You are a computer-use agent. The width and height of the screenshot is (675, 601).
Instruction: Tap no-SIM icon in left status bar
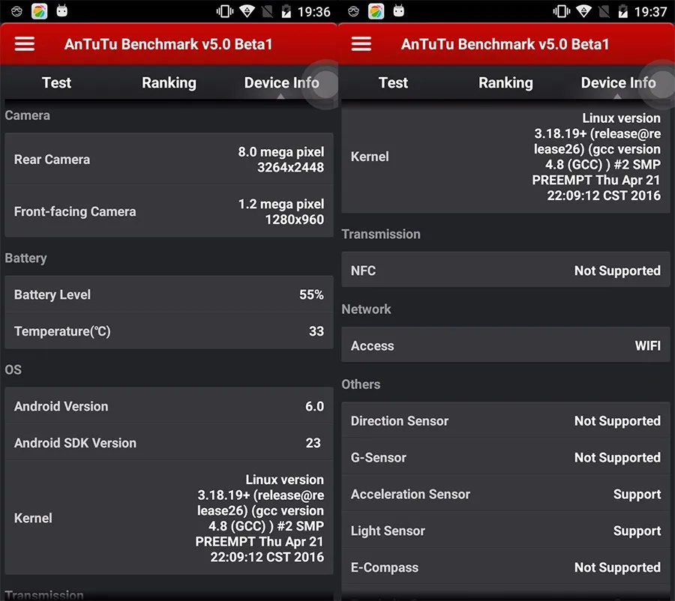(267, 11)
